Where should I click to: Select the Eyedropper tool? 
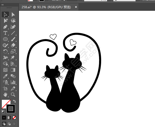pos(5,76)
